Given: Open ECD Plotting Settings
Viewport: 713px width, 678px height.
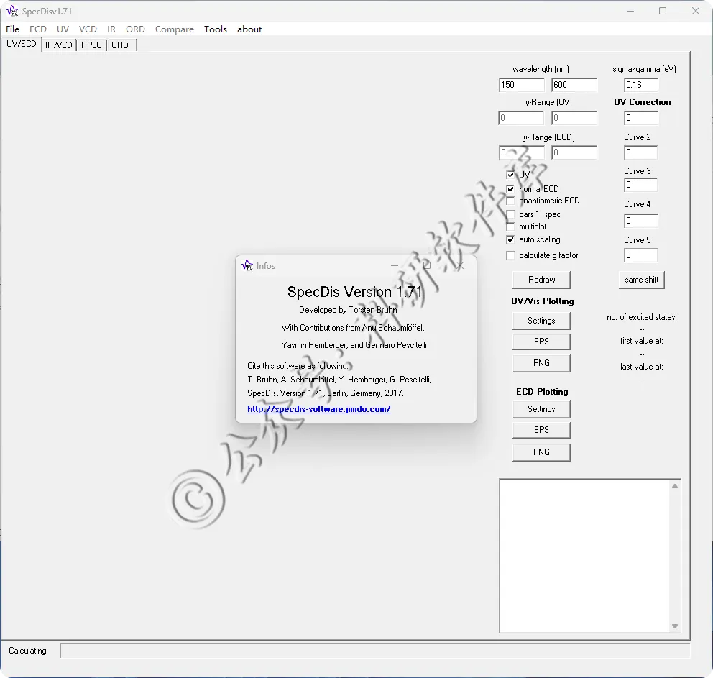Looking at the screenshot, I should click(541, 409).
